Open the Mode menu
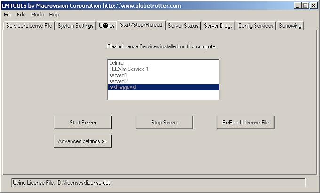The width and height of the screenshot is (320, 193). tap(37, 15)
